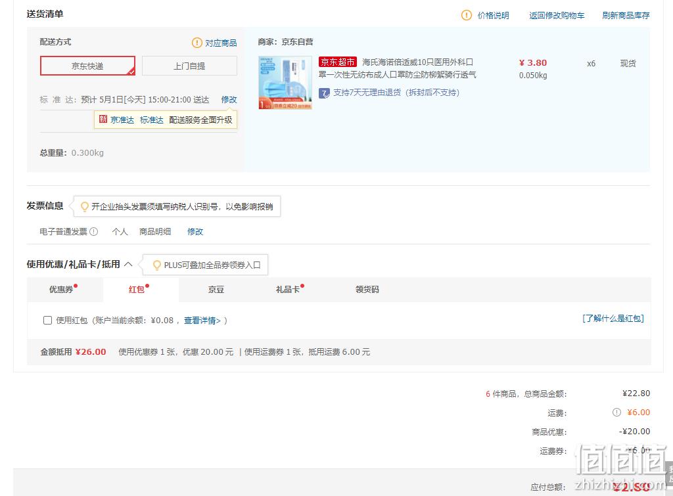Click the ¥22.80 total goods amount
Image resolution: width=673 pixels, height=496 pixels.
[x=636, y=394]
